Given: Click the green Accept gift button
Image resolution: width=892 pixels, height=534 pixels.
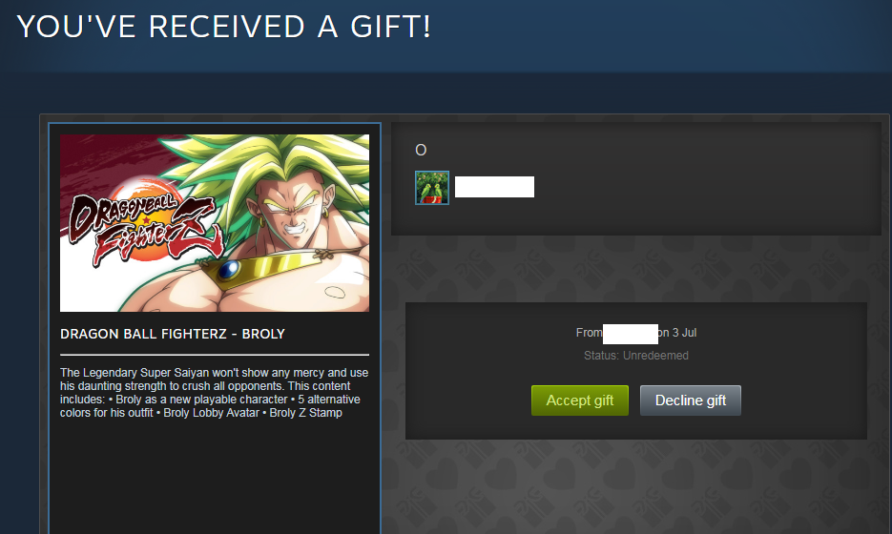Looking at the screenshot, I should pyautogui.click(x=580, y=400).
